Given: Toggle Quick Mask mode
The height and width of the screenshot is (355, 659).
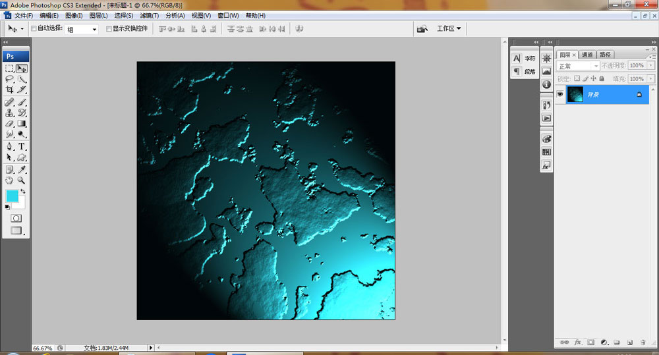Looking at the screenshot, I should (16, 218).
